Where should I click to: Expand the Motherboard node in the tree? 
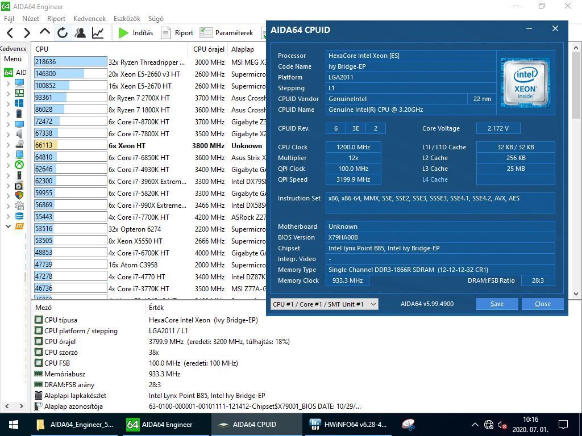click(8, 94)
